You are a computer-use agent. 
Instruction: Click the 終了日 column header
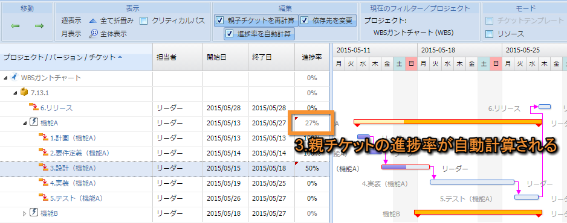point(271,57)
